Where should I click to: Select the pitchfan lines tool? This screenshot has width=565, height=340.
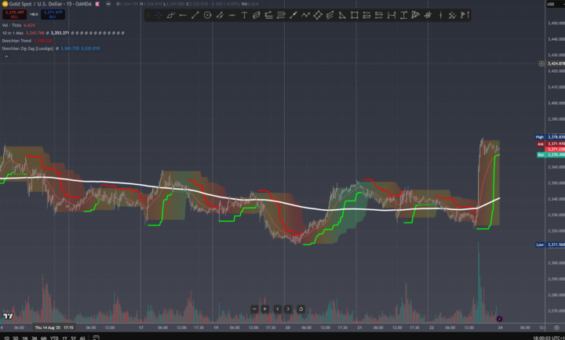[330, 15]
